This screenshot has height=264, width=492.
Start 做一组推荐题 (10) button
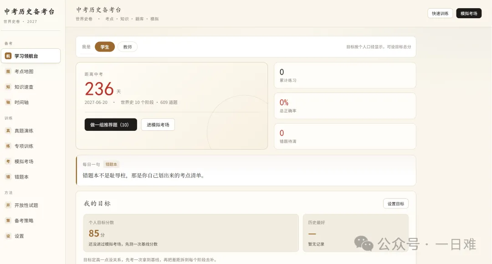[x=111, y=124]
